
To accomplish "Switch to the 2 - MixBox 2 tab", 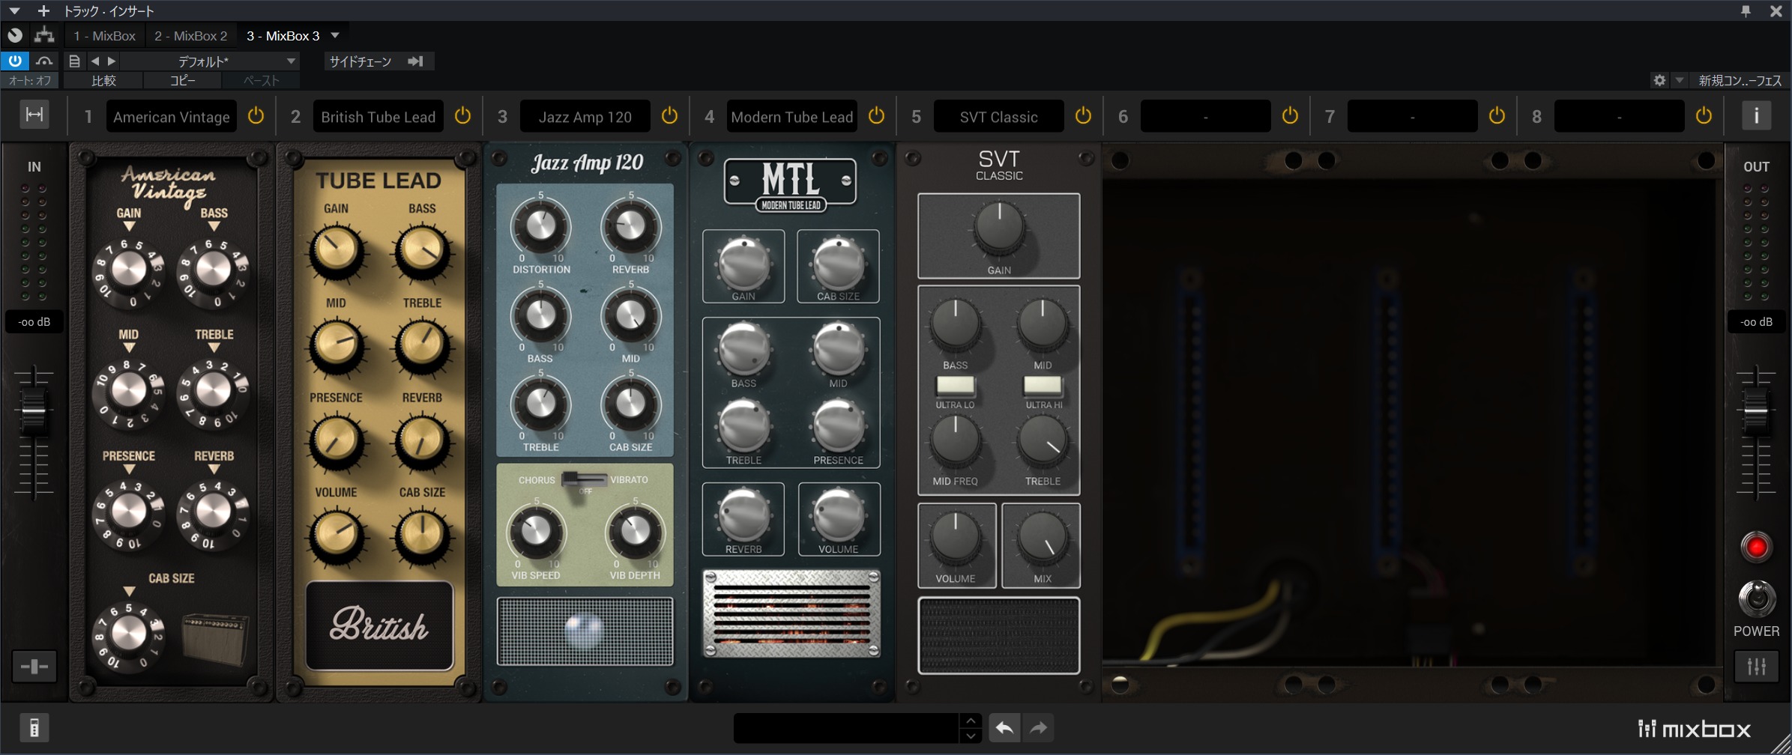I will pyautogui.click(x=190, y=35).
